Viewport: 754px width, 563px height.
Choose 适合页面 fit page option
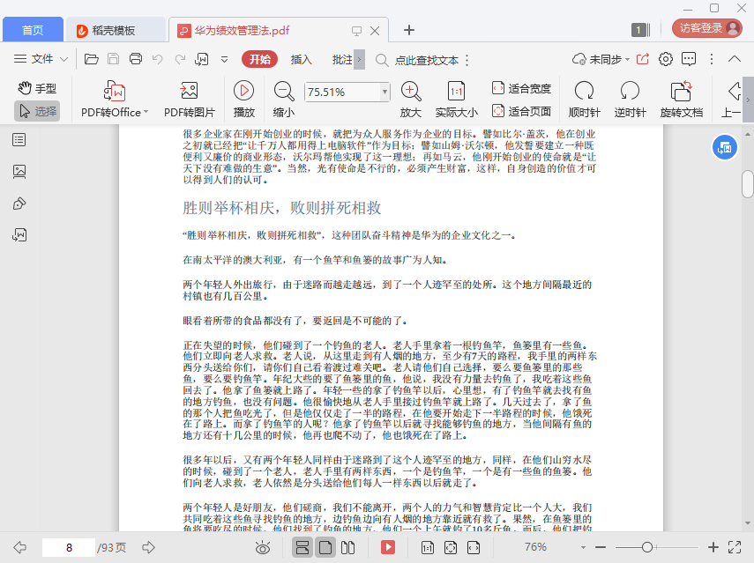pos(521,111)
